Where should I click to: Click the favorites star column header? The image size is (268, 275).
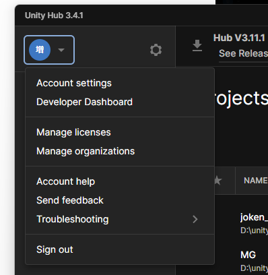pyautogui.click(x=218, y=181)
